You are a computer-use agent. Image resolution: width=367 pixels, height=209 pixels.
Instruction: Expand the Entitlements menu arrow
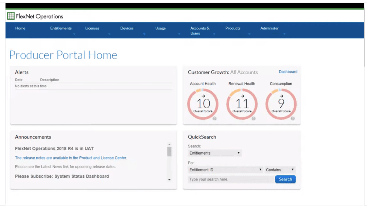coord(74,34)
